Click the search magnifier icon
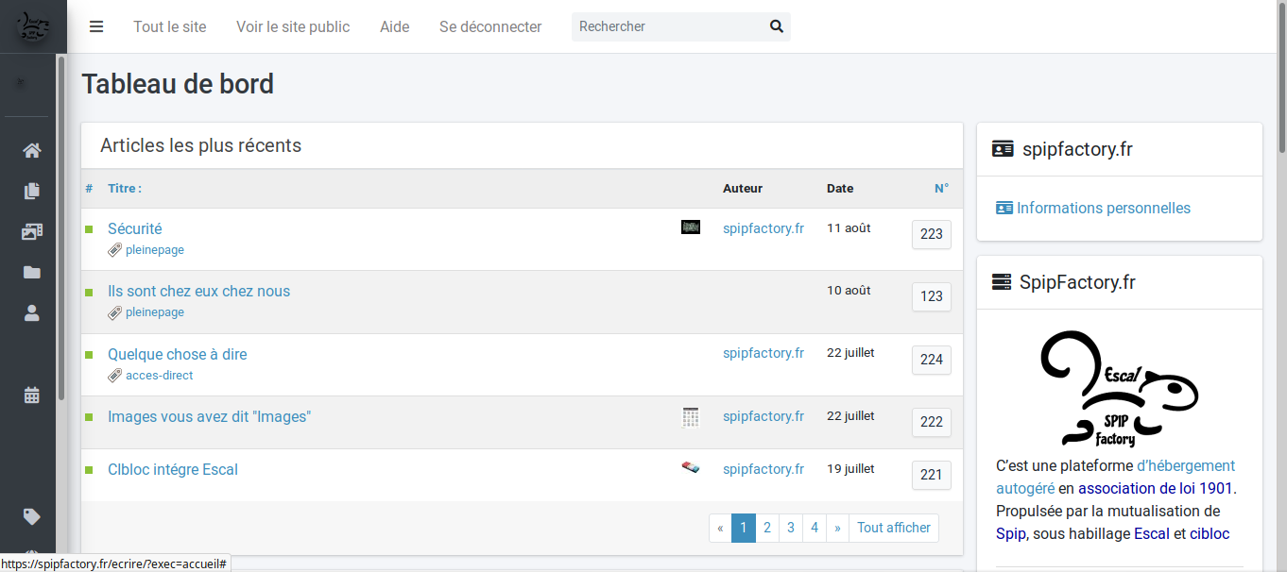This screenshot has width=1287, height=572. 777,26
